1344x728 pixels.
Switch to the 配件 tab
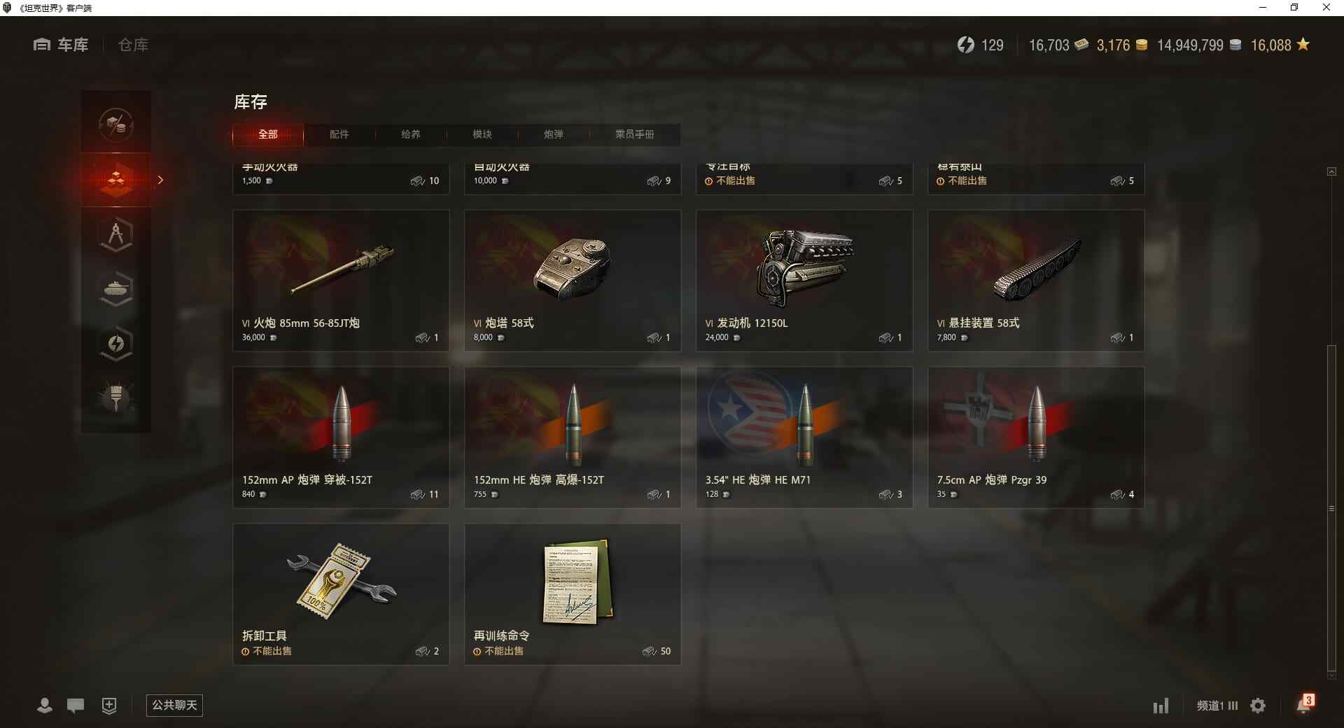(x=339, y=134)
